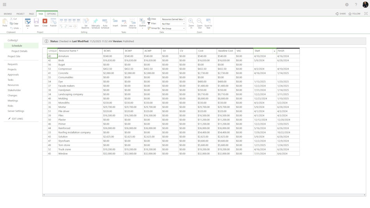Open Projects in the sidebar
370x208 pixels.
[x=12, y=69]
